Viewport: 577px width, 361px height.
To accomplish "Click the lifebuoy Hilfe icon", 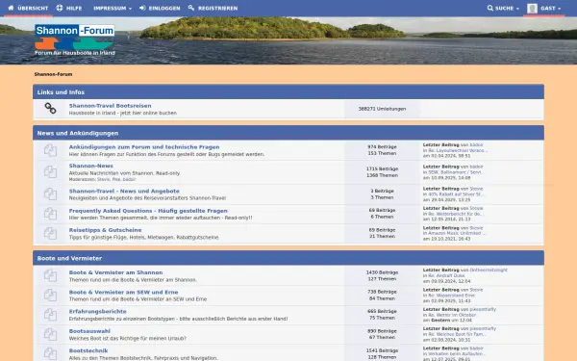I will 60,8.
